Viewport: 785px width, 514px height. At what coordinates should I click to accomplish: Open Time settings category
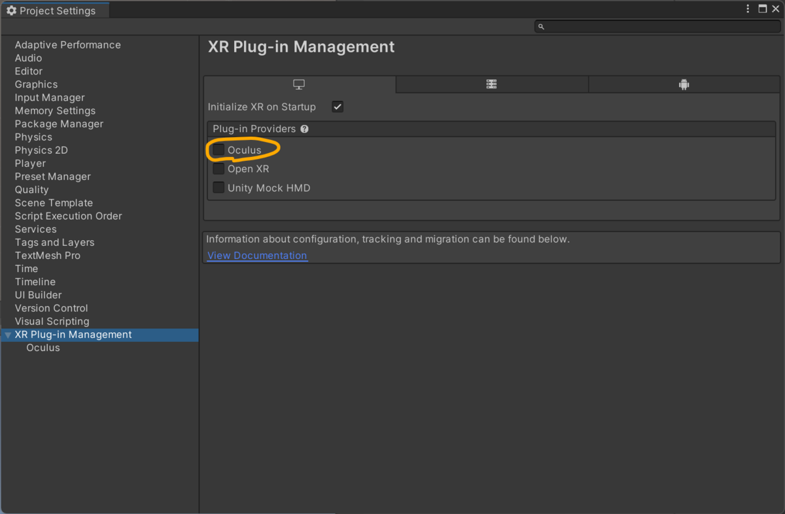(x=26, y=269)
